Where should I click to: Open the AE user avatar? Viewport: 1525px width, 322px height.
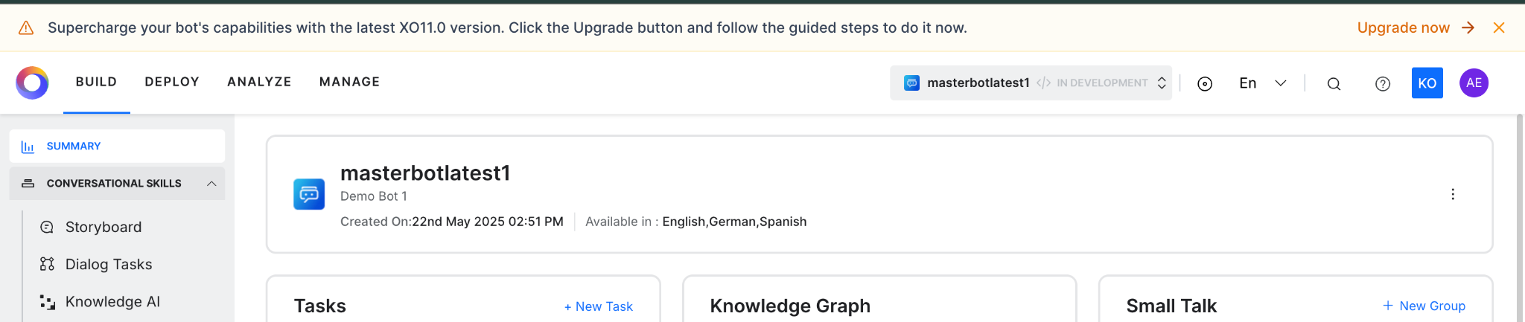coord(1474,83)
